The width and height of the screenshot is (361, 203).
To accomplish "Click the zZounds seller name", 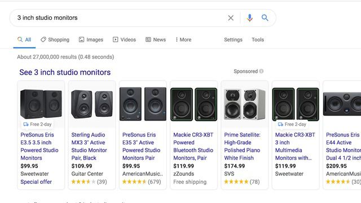I will 184,174.
